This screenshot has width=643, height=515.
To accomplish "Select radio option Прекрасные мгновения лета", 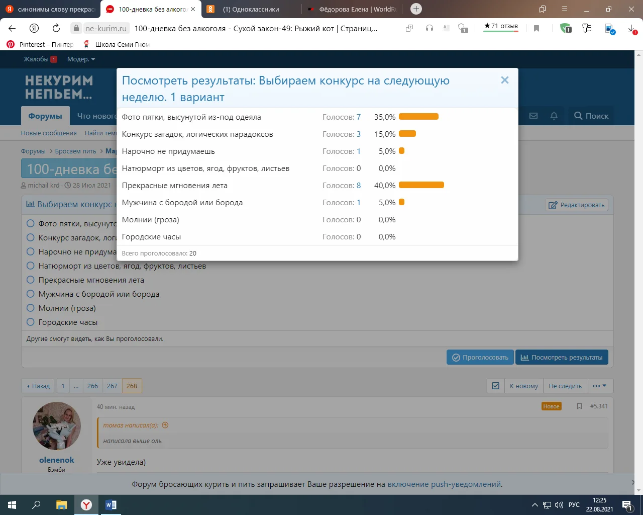I will click(x=31, y=280).
